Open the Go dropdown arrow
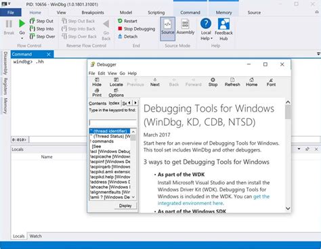Viewport: 321px width, 249px height. click(22, 39)
